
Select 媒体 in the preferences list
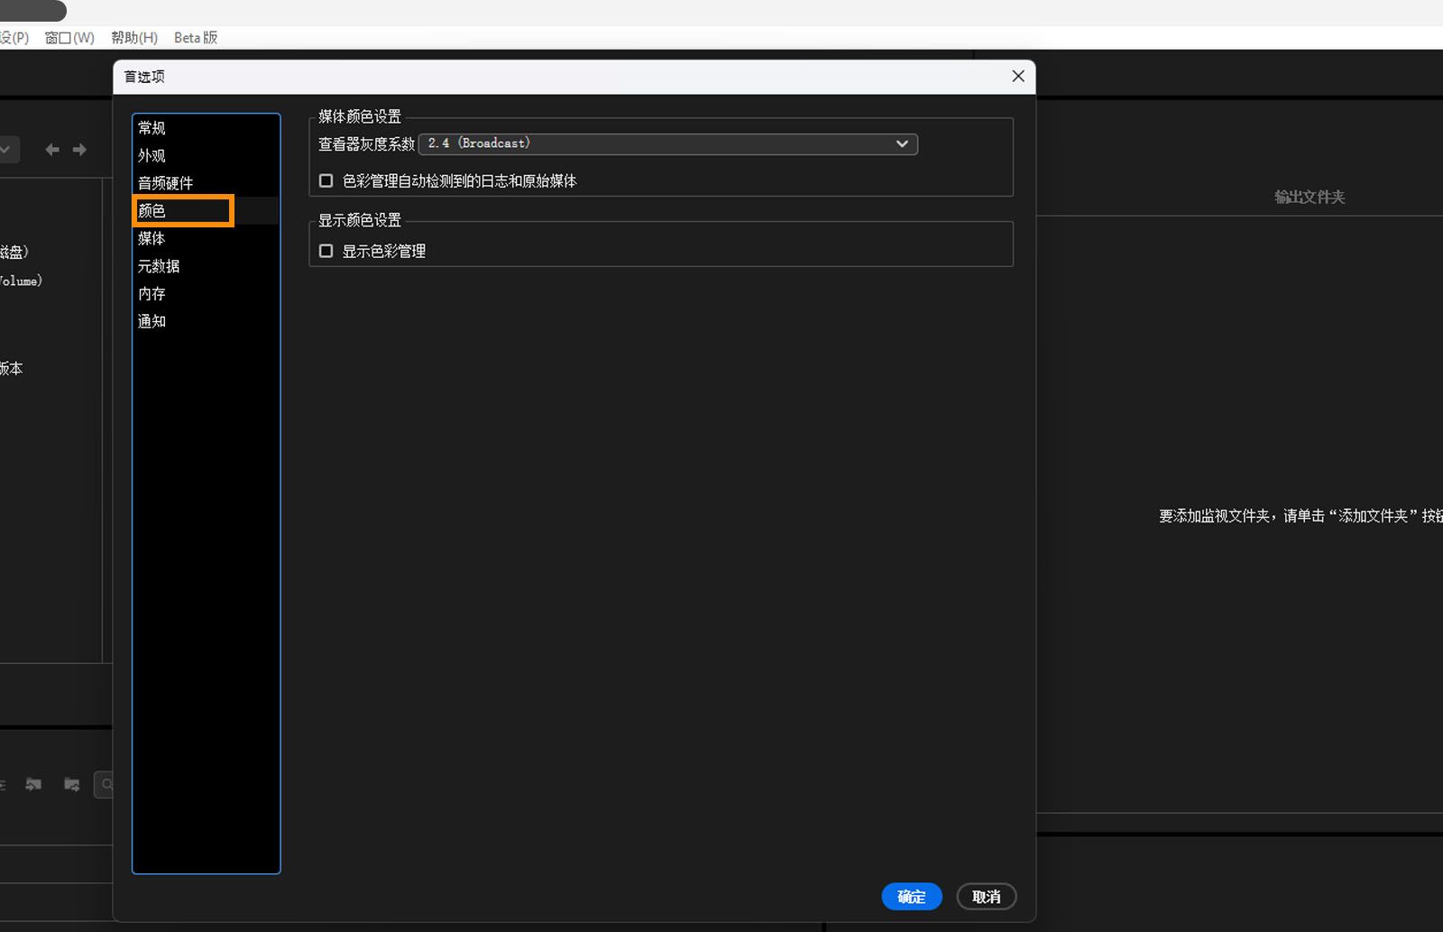206,238
